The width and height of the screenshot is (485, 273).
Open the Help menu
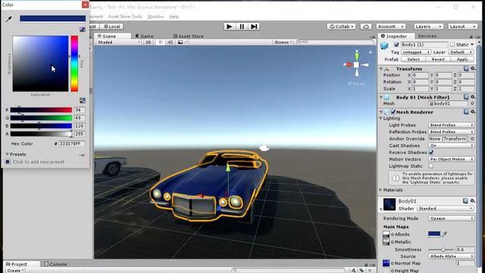click(174, 17)
